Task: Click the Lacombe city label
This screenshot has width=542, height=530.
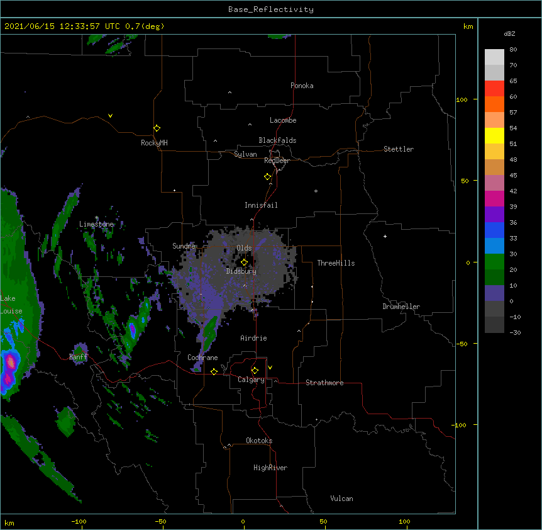Action: click(283, 120)
